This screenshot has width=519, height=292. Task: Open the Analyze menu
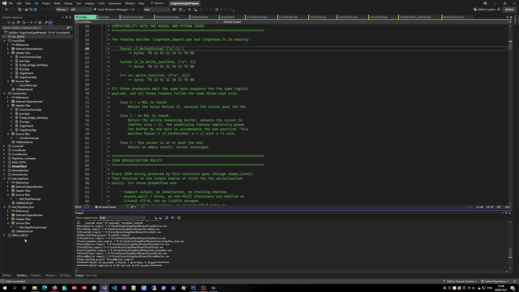89,3
